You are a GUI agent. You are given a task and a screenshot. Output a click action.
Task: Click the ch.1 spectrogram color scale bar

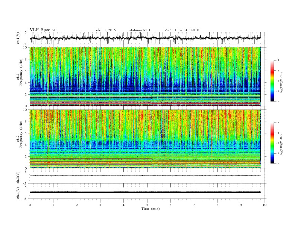point(272,81)
